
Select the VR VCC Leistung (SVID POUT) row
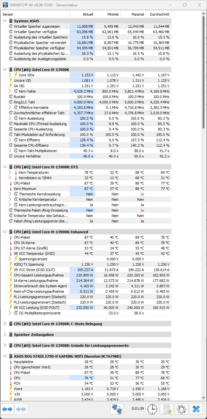pyautogui.click(x=86, y=308)
